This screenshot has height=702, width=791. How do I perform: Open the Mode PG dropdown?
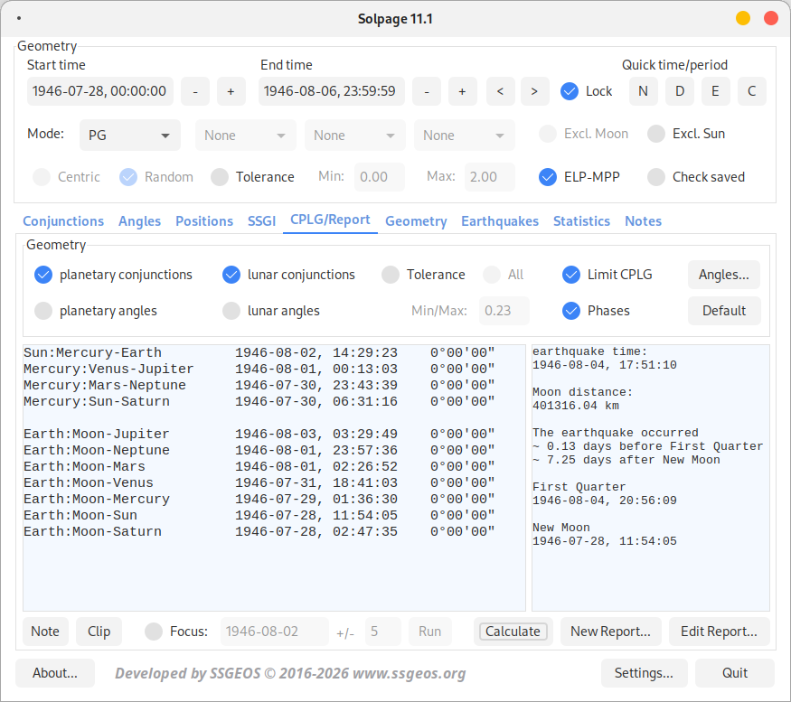coord(130,136)
